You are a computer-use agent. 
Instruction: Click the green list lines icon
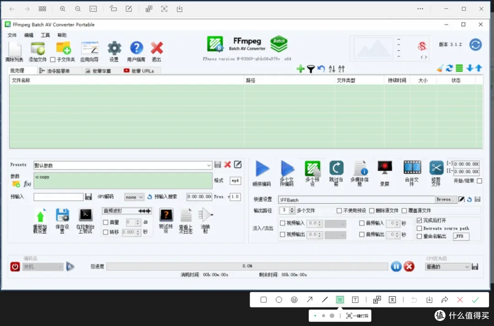coord(459,68)
